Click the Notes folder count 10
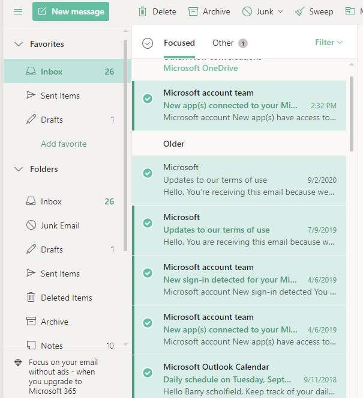Viewport: 363px width, 398px height. (110, 346)
